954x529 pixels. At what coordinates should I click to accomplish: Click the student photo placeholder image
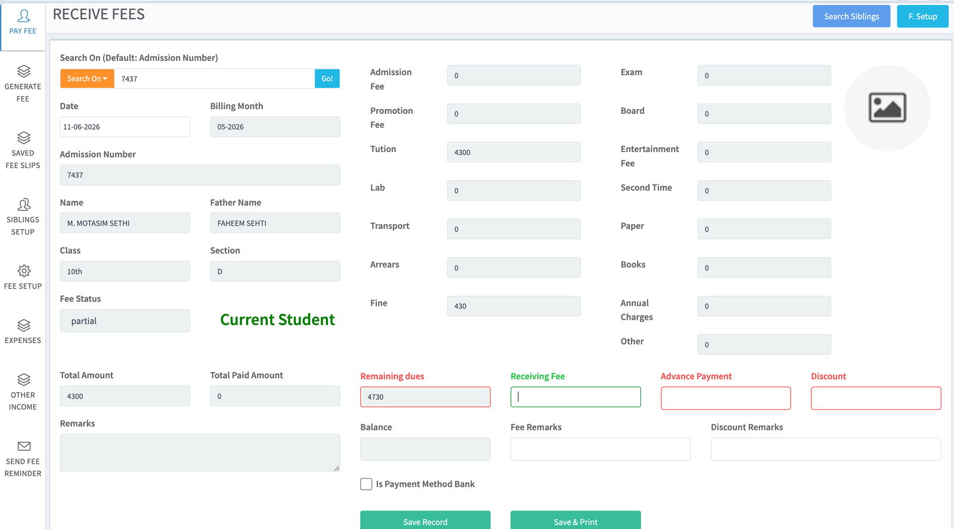(x=887, y=108)
